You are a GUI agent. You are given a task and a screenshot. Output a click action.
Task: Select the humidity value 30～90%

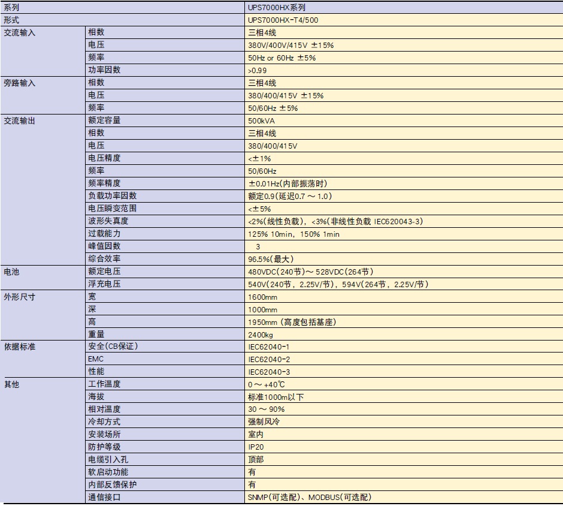[267, 409]
